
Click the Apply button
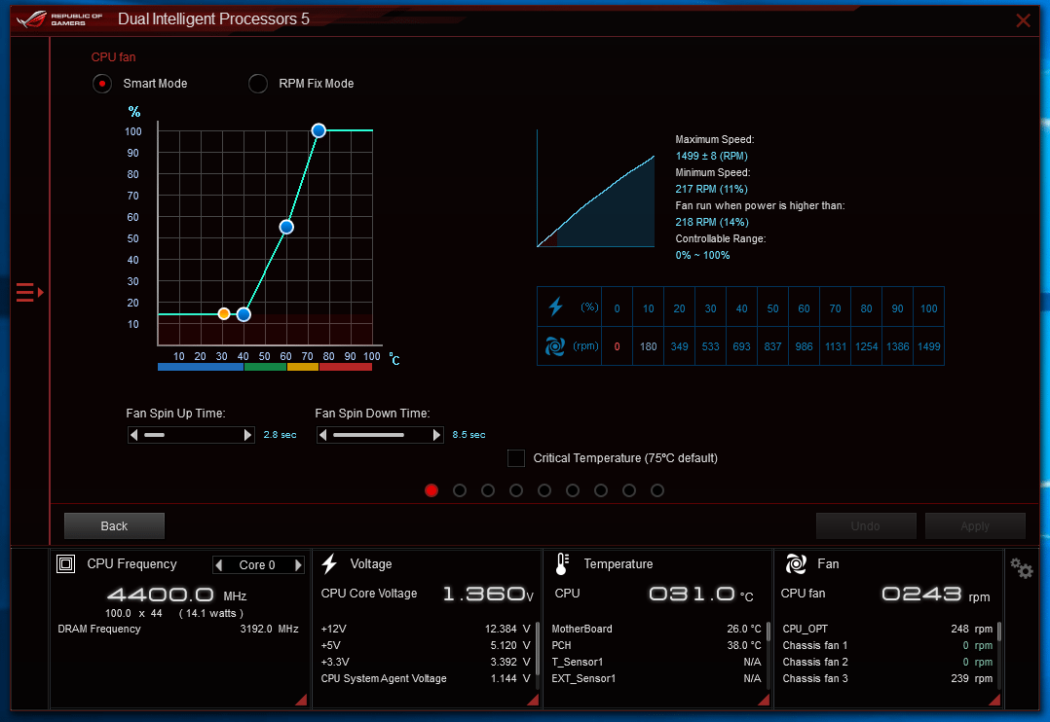(x=975, y=526)
